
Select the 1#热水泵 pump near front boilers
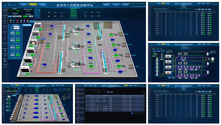pos(44,65)
